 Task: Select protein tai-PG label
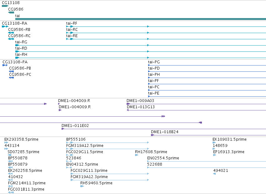154,62
